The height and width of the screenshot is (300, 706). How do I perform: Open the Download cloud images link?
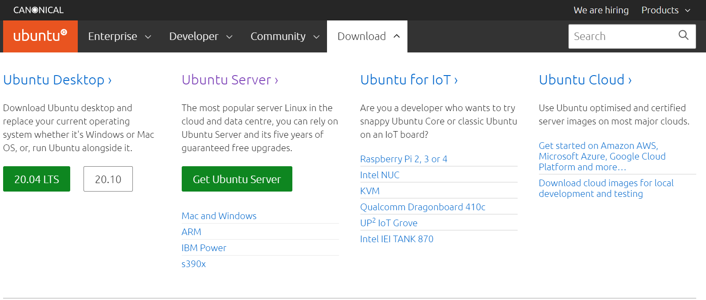click(606, 188)
